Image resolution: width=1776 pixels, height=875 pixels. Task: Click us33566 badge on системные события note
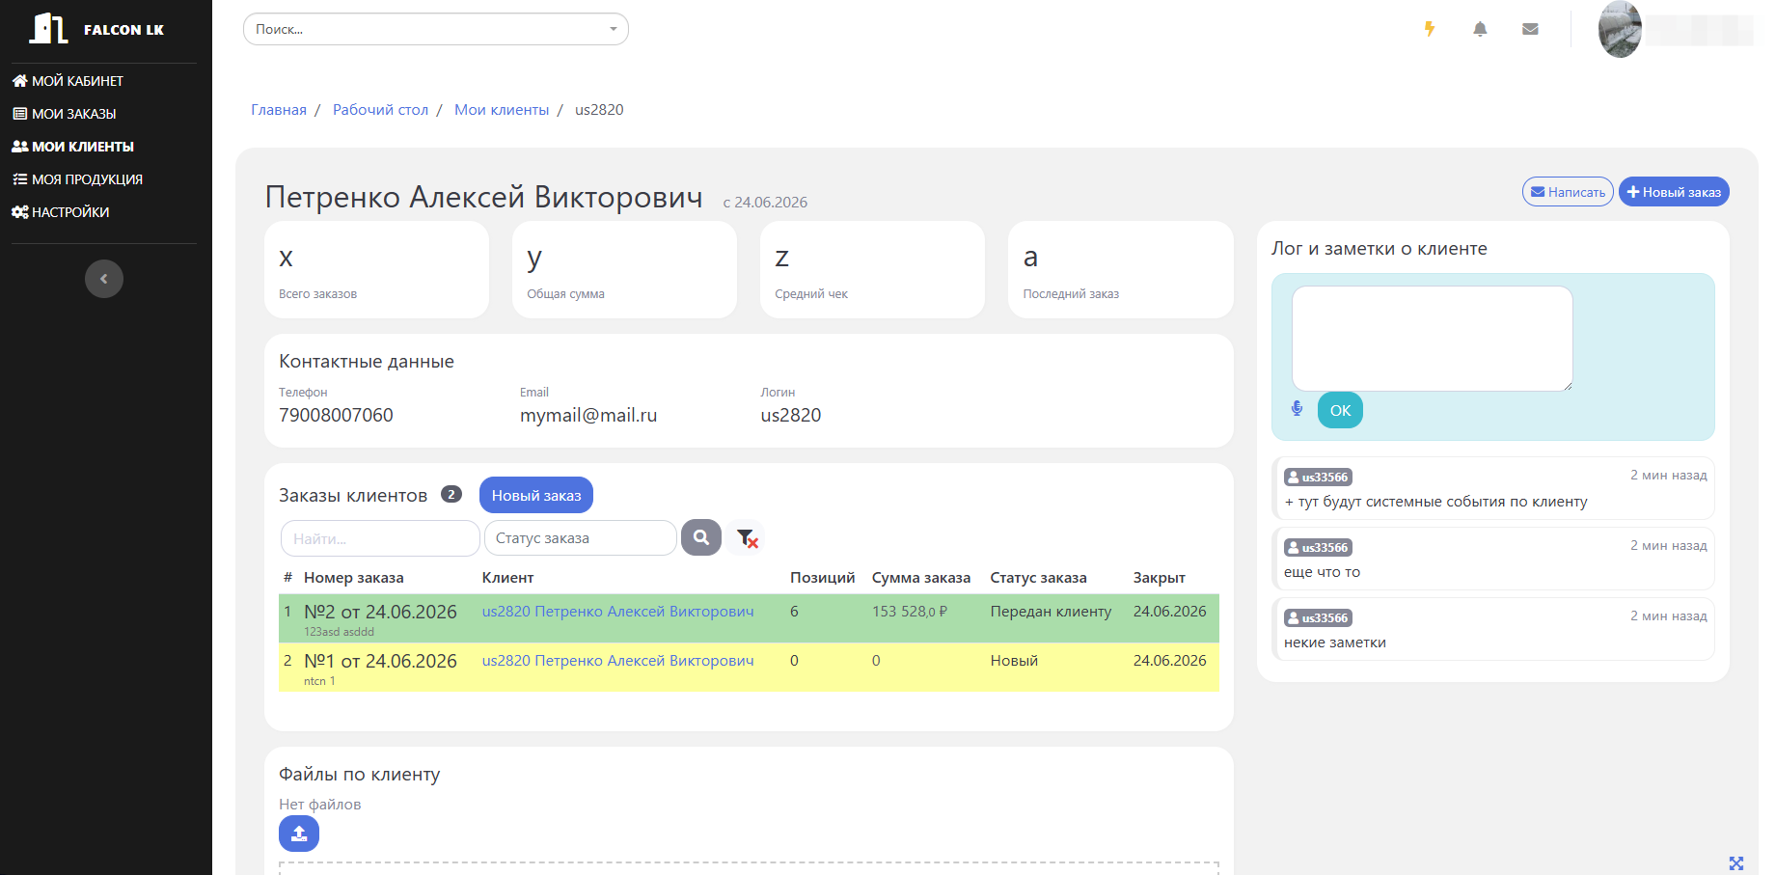[1318, 477]
